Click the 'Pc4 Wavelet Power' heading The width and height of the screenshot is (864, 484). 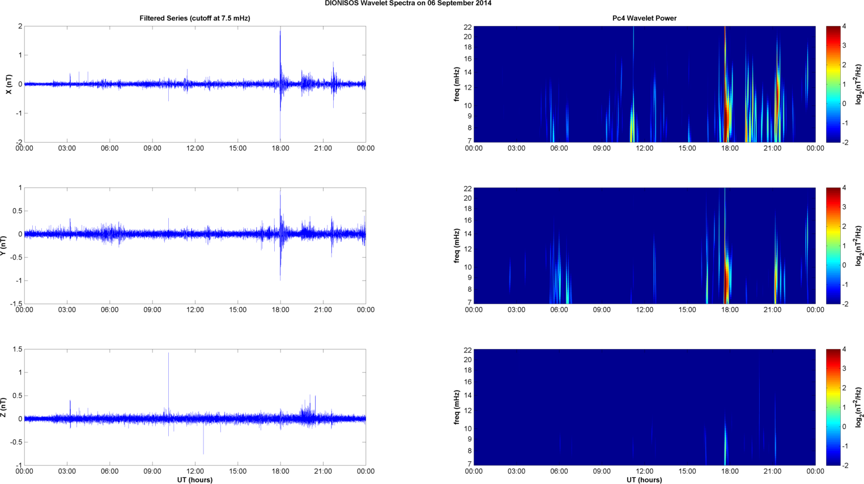644,18
